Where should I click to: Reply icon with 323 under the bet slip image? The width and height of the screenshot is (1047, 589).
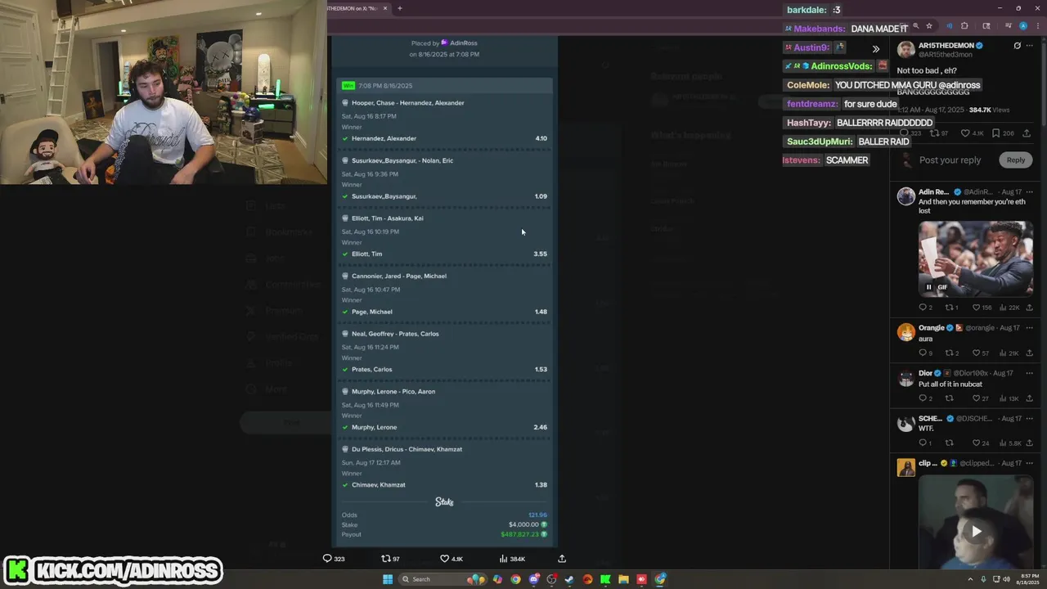pos(327,559)
